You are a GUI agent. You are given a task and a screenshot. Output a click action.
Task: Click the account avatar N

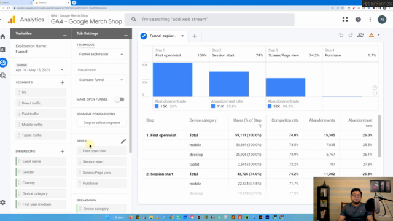click(382, 20)
